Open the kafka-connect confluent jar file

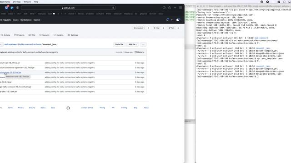tap(15, 87)
